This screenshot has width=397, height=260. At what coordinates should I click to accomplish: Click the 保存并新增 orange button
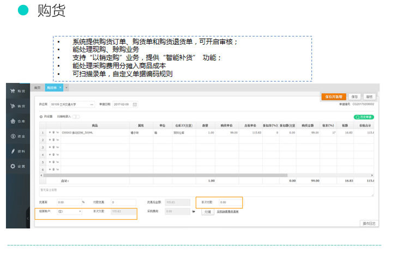tap(333, 96)
